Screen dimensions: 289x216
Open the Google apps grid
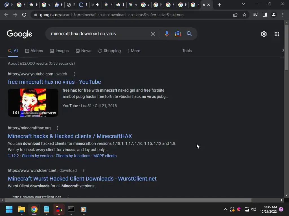(x=277, y=34)
